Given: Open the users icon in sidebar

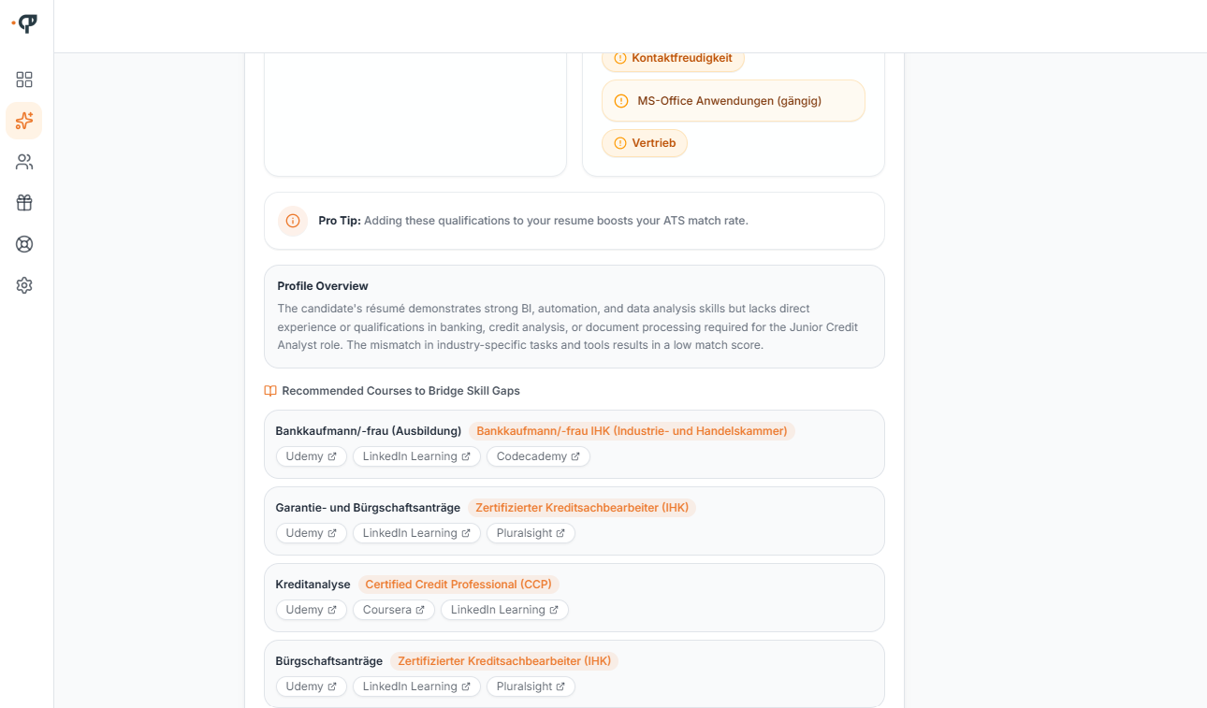Looking at the screenshot, I should tap(24, 162).
